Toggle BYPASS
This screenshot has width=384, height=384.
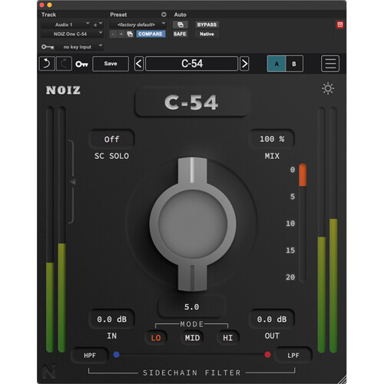click(x=207, y=25)
